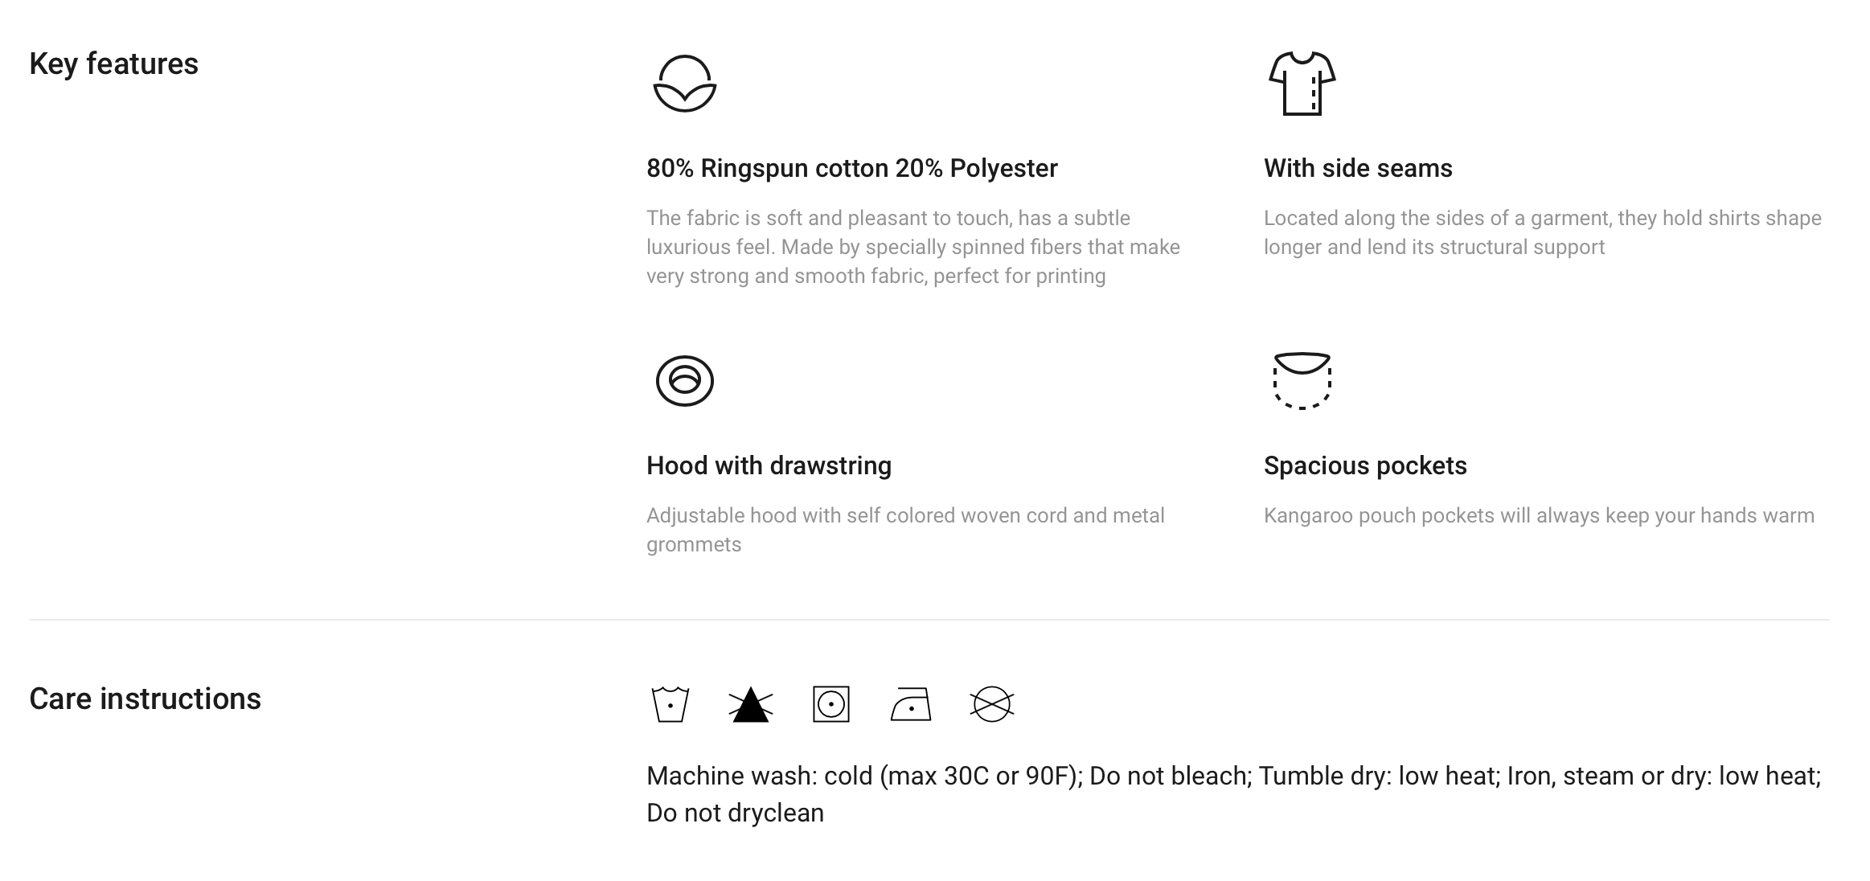Screen dimensions: 1870x881
Task: Select the iron low heat icon
Action: (911, 704)
